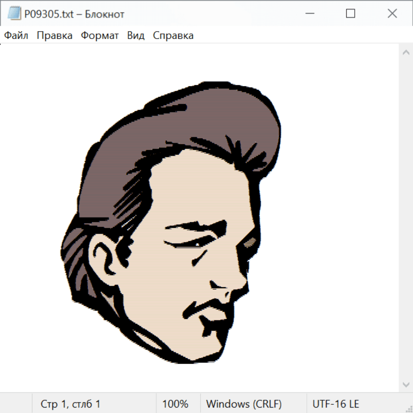Click the Windows (CRLF) status field
413x413 pixels.
244,404
